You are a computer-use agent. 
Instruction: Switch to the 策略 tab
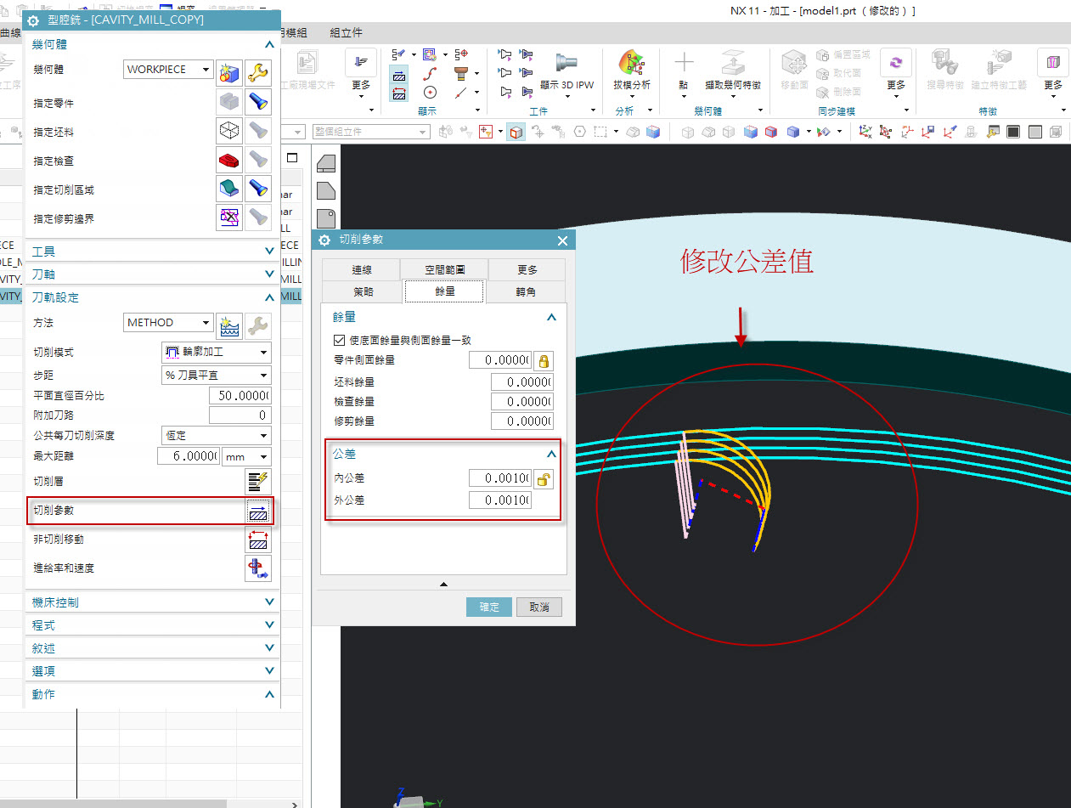(x=362, y=291)
